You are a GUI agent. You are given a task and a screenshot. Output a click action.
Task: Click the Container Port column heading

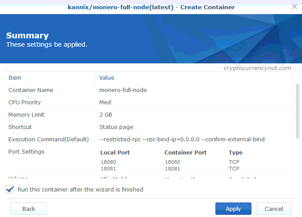click(x=186, y=153)
